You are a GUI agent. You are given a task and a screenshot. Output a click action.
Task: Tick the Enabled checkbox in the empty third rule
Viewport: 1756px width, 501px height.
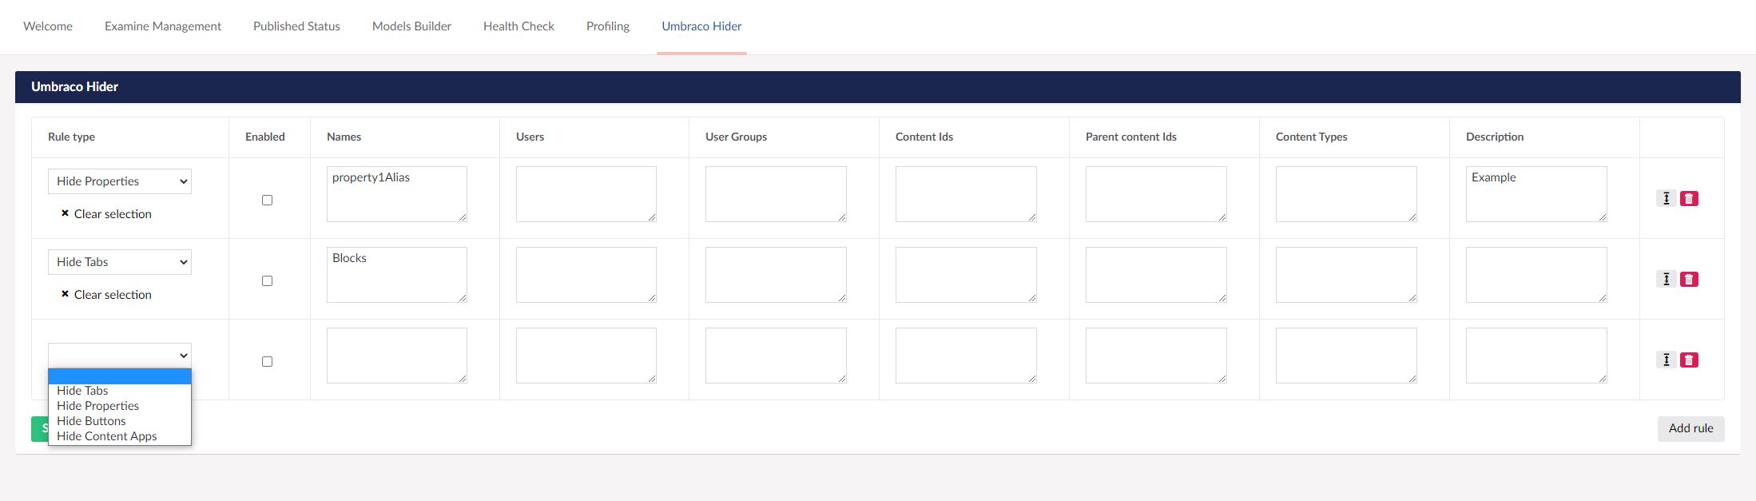(267, 361)
